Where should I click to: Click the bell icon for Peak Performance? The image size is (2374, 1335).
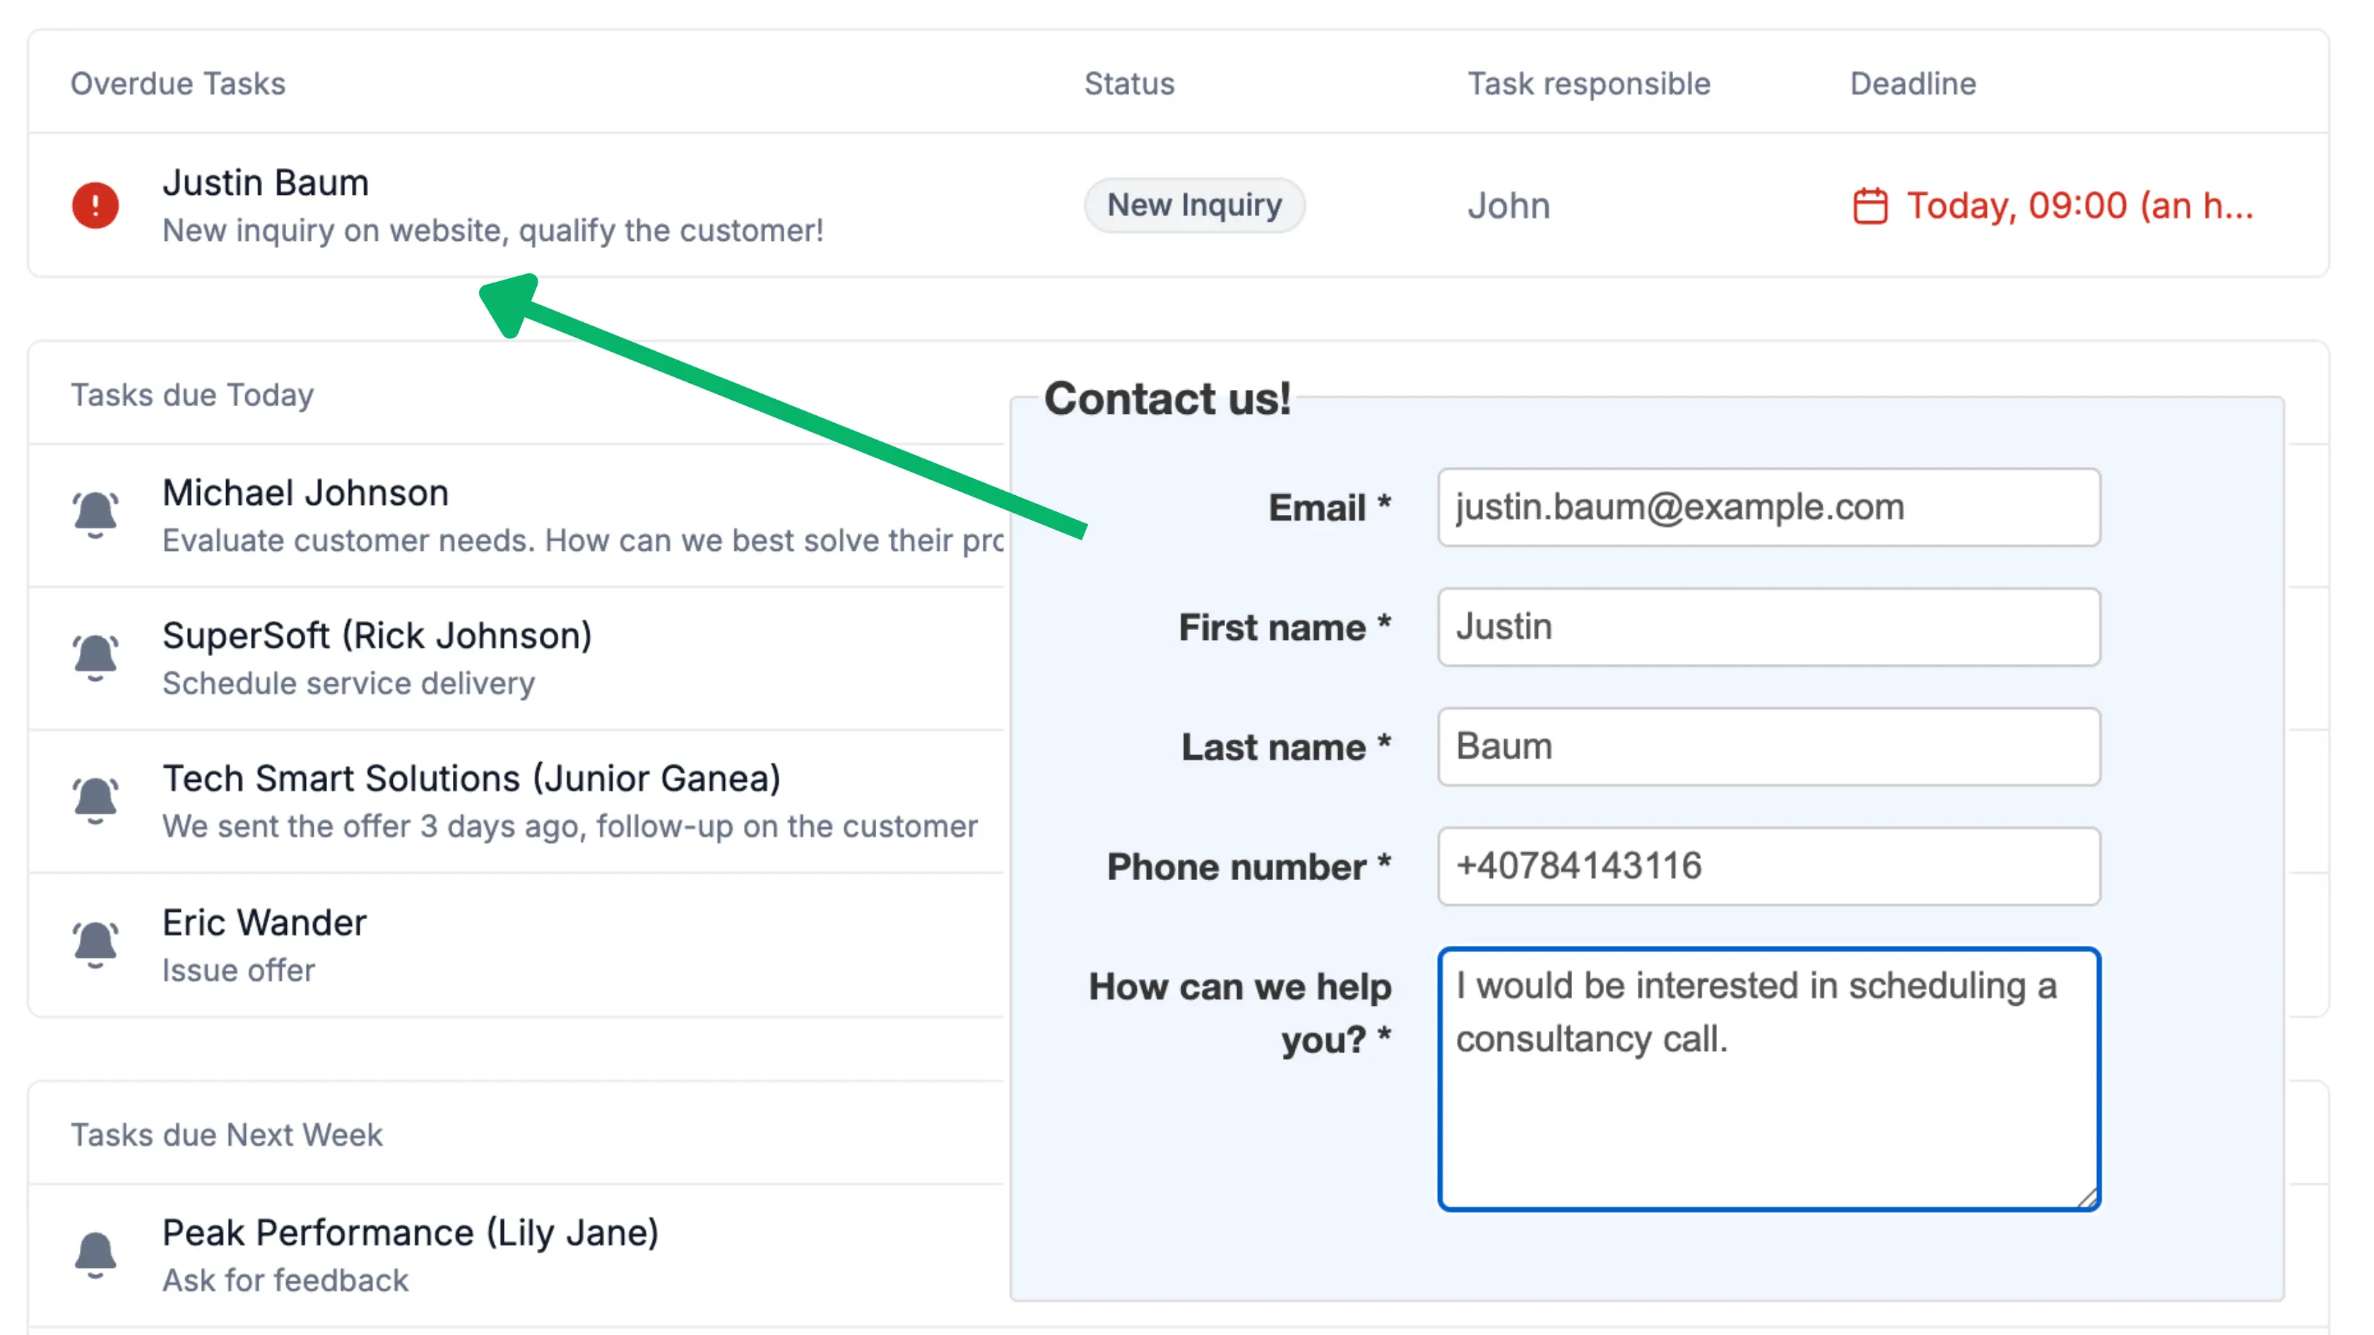(95, 1254)
